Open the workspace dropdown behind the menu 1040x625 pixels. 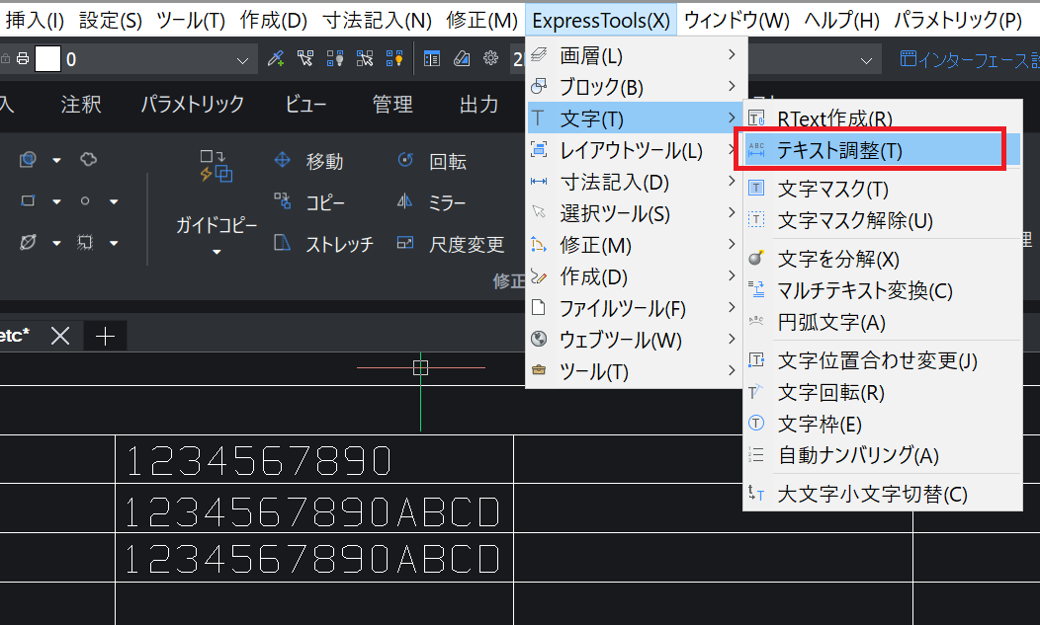[866, 60]
